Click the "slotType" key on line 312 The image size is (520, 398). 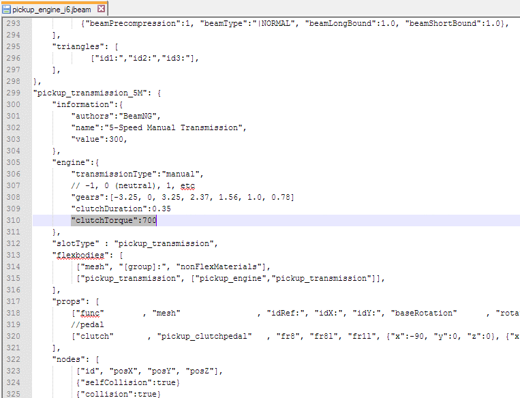click(76, 243)
